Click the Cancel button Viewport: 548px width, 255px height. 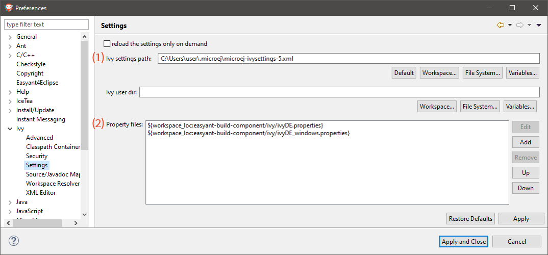click(x=516, y=241)
